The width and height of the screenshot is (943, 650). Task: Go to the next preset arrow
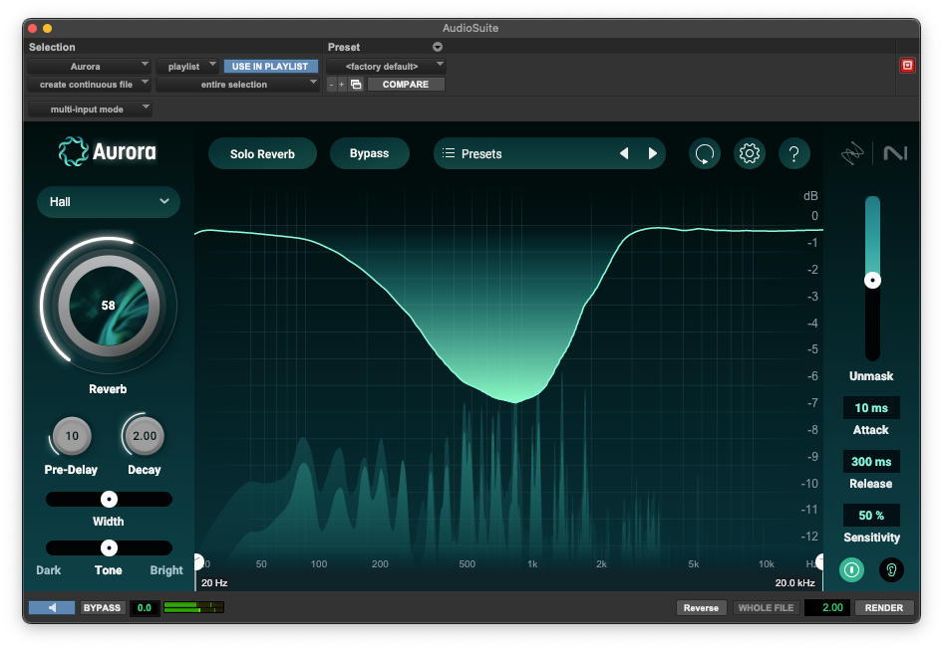point(653,153)
